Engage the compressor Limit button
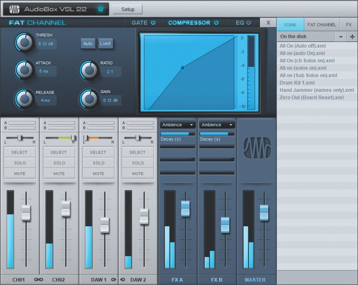This screenshot has height=285, width=358. click(106, 43)
